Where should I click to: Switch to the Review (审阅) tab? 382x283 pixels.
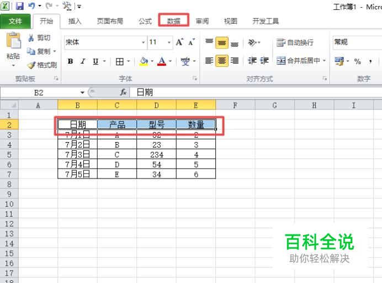tap(202, 21)
